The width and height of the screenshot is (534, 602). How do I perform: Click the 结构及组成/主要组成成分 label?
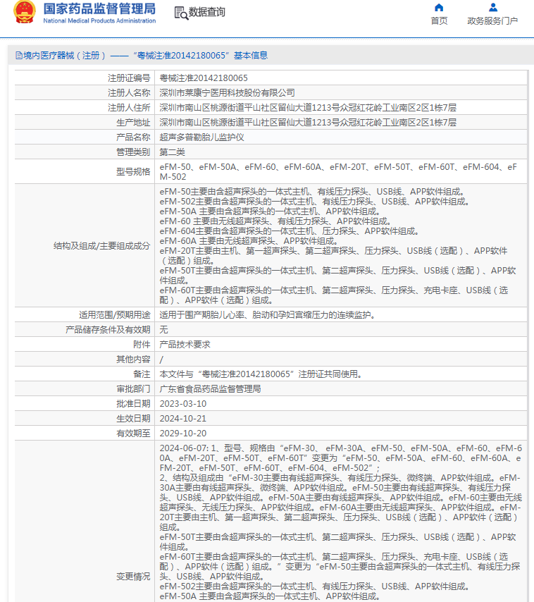[x=101, y=246]
